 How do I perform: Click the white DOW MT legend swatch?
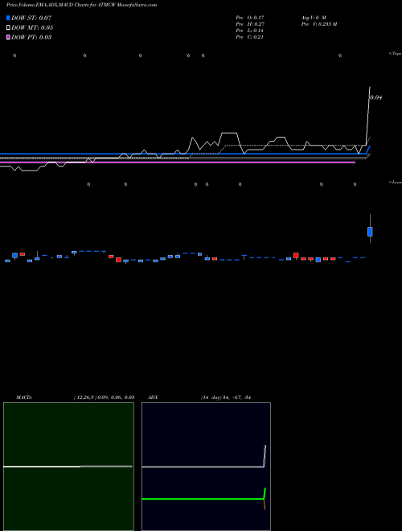coord(8,27)
